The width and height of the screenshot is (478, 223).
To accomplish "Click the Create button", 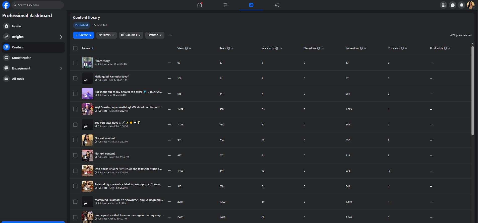I will tap(83, 35).
